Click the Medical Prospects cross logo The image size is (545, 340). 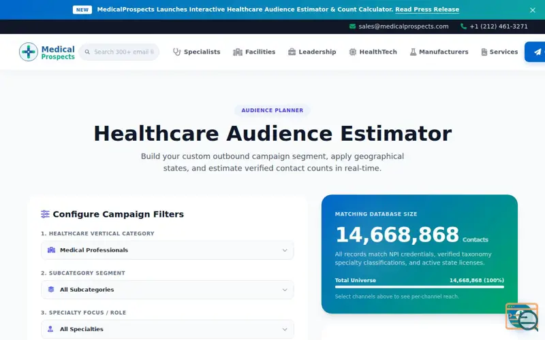pos(29,52)
